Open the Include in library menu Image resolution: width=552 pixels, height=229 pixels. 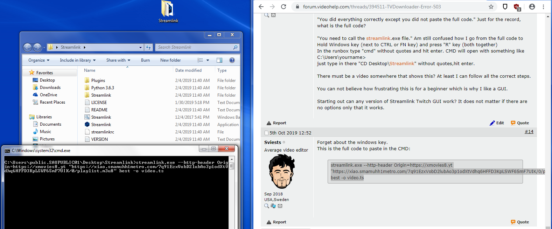(x=78, y=60)
